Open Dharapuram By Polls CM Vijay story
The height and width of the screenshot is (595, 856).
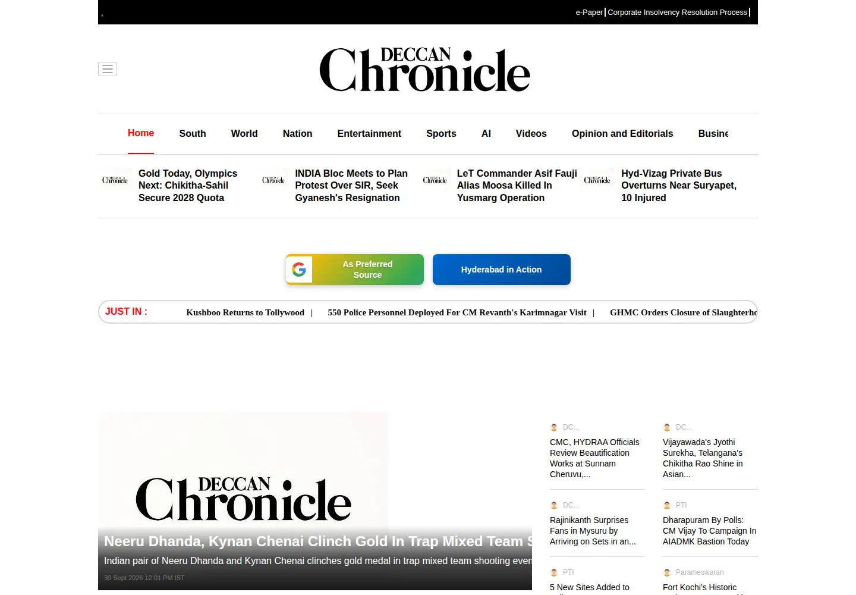pos(709,531)
